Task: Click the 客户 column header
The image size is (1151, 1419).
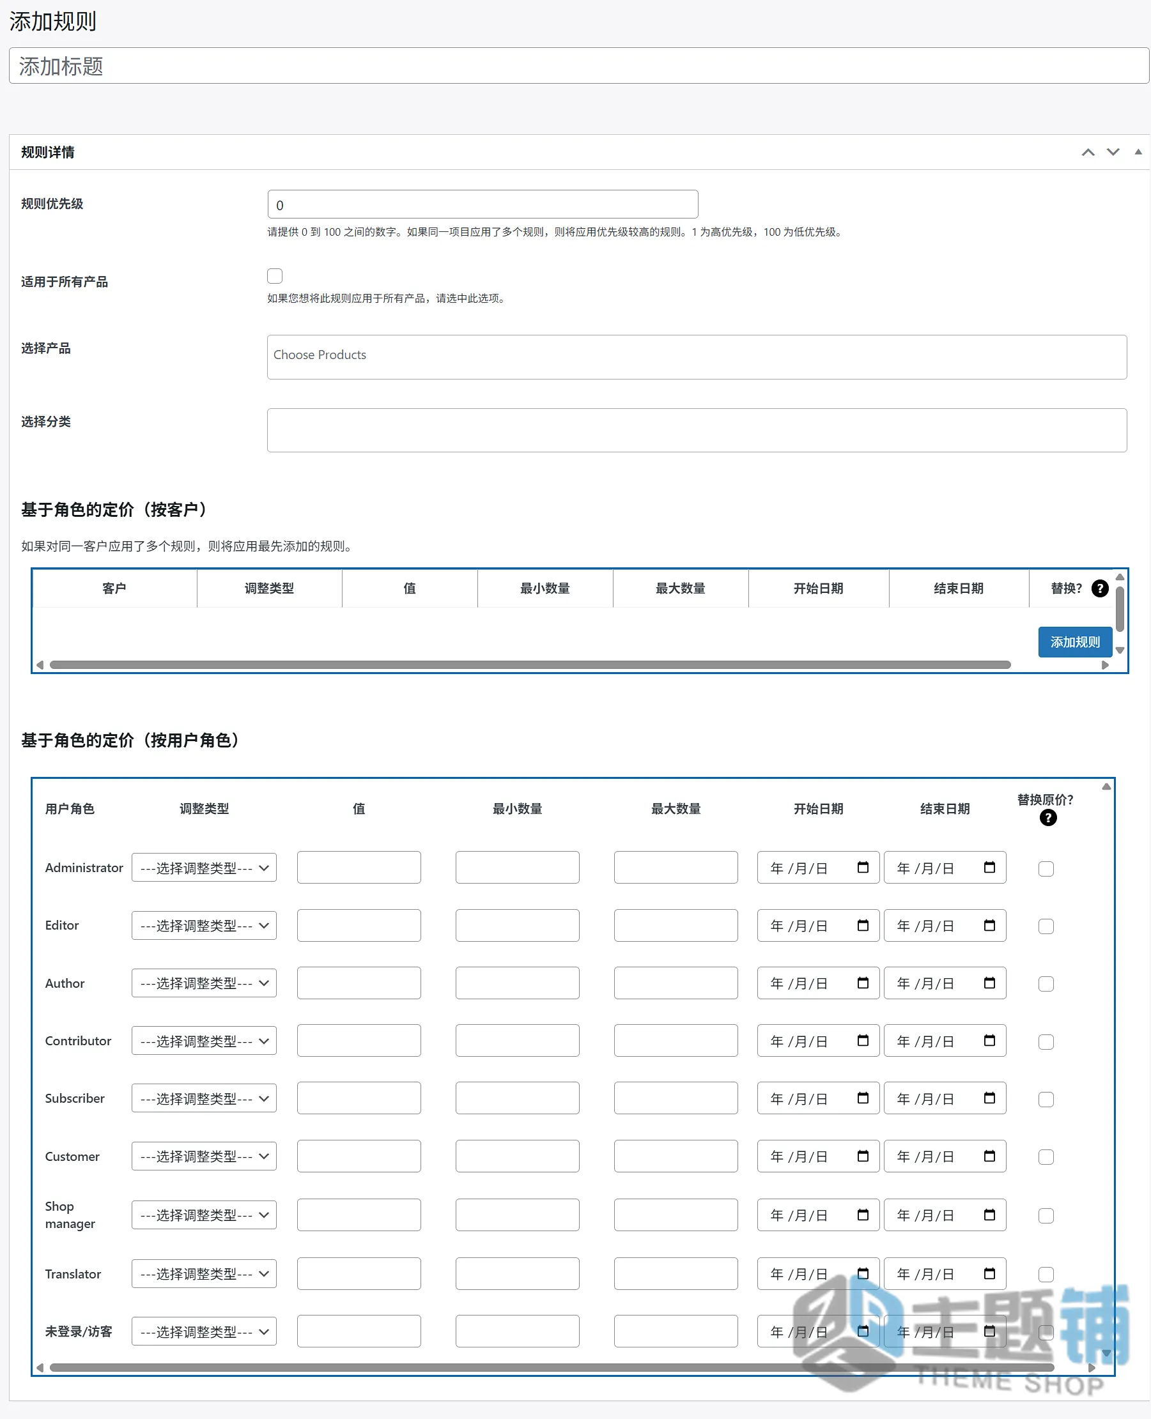Action: pyautogui.click(x=114, y=588)
